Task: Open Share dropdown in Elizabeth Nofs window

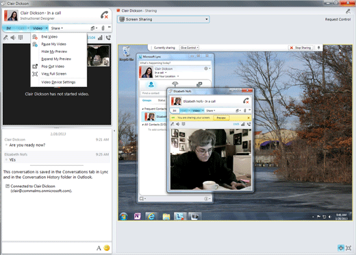Action: [x=211, y=110]
